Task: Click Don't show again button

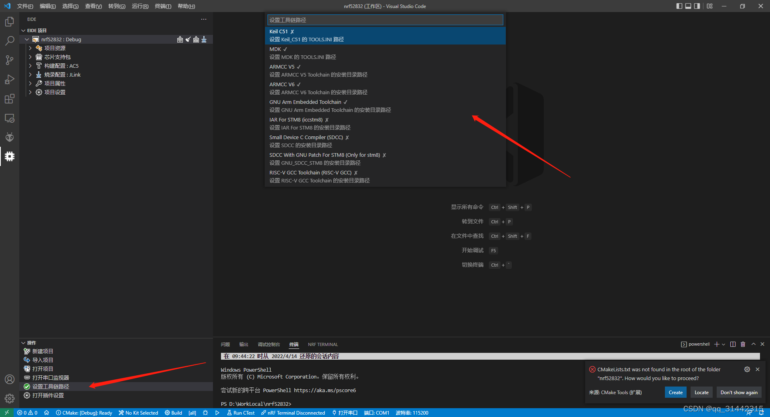Action: point(739,393)
